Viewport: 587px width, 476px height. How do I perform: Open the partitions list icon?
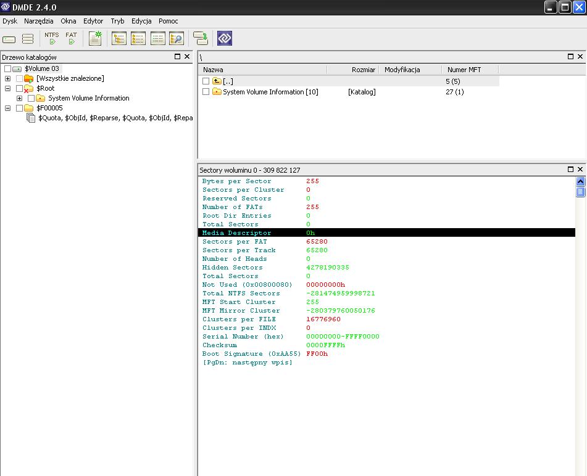pyautogui.click(x=28, y=39)
